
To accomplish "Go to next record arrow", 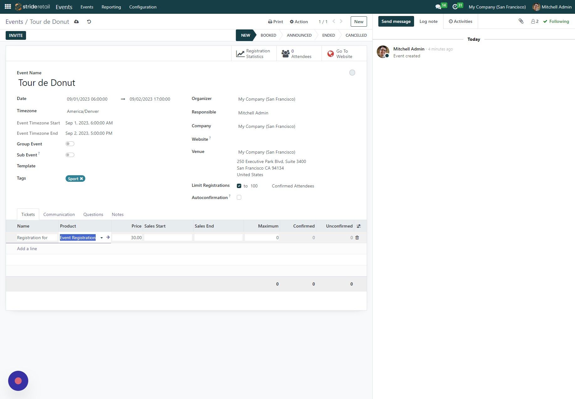I will point(341,21).
